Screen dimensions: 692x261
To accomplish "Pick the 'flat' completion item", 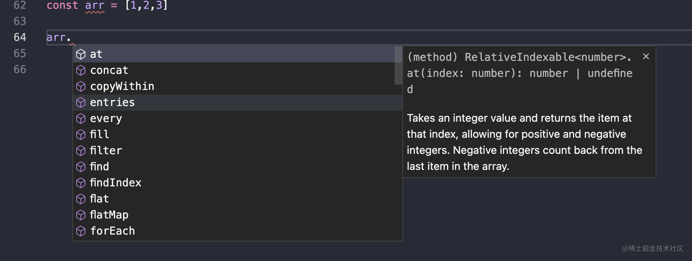I will [100, 199].
